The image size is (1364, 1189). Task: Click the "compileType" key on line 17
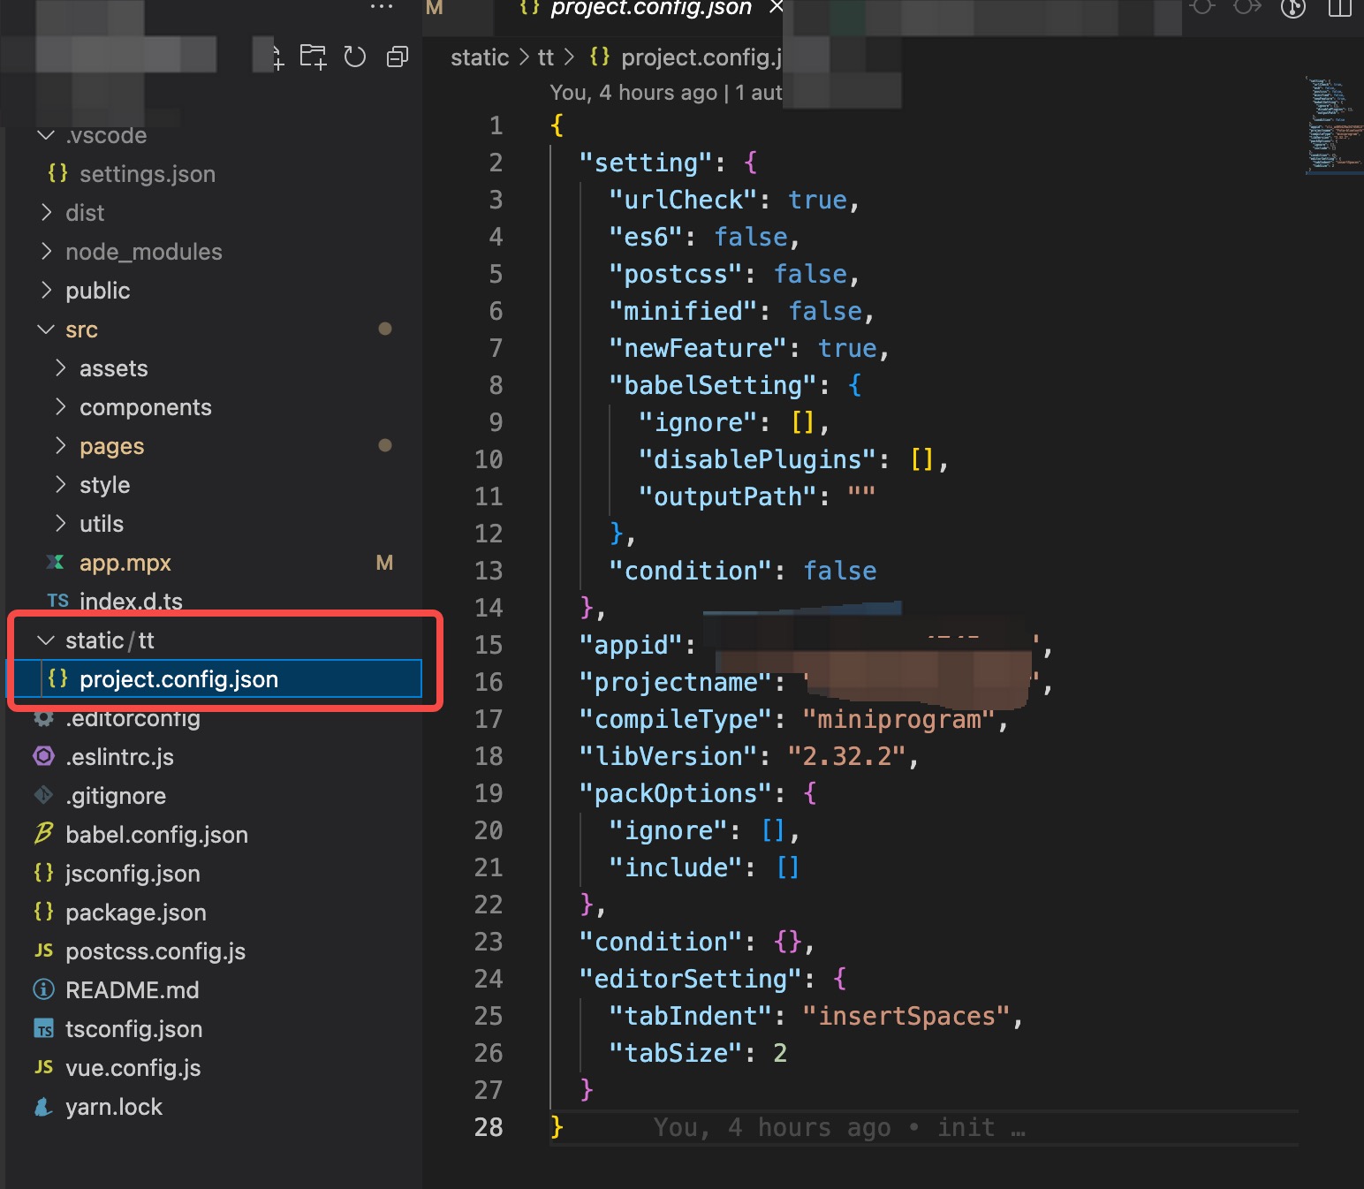[x=676, y=719]
